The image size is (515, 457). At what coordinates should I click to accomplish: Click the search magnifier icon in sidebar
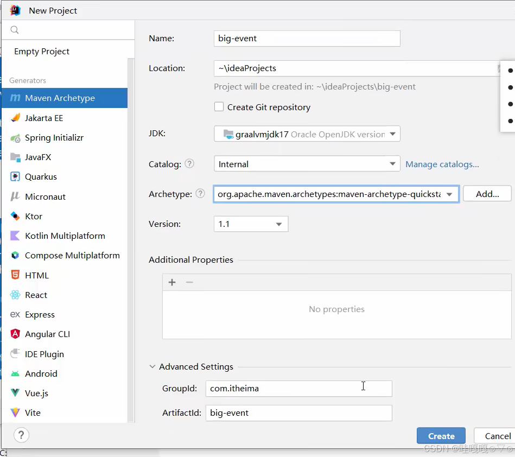point(15,30)
